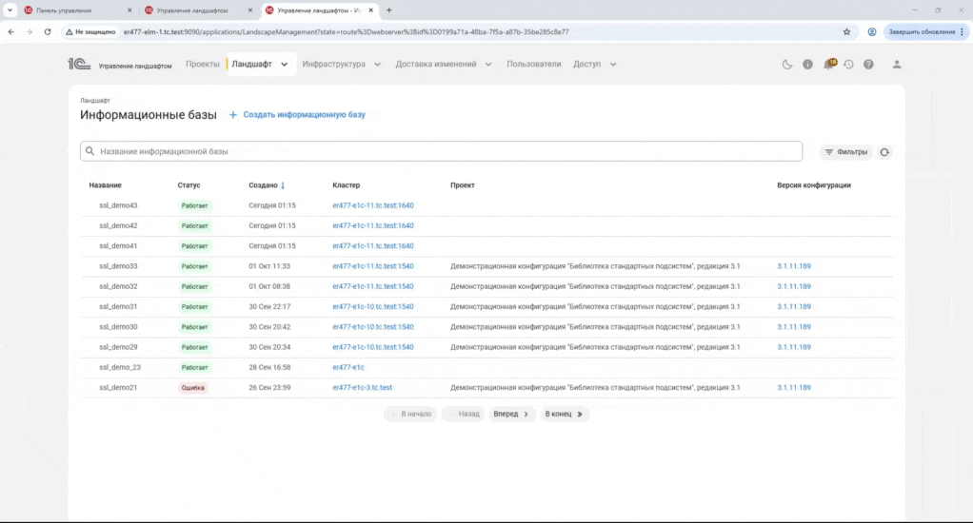Open the Пользователи section
The image size is (973, 523).
tap(534, 64)
